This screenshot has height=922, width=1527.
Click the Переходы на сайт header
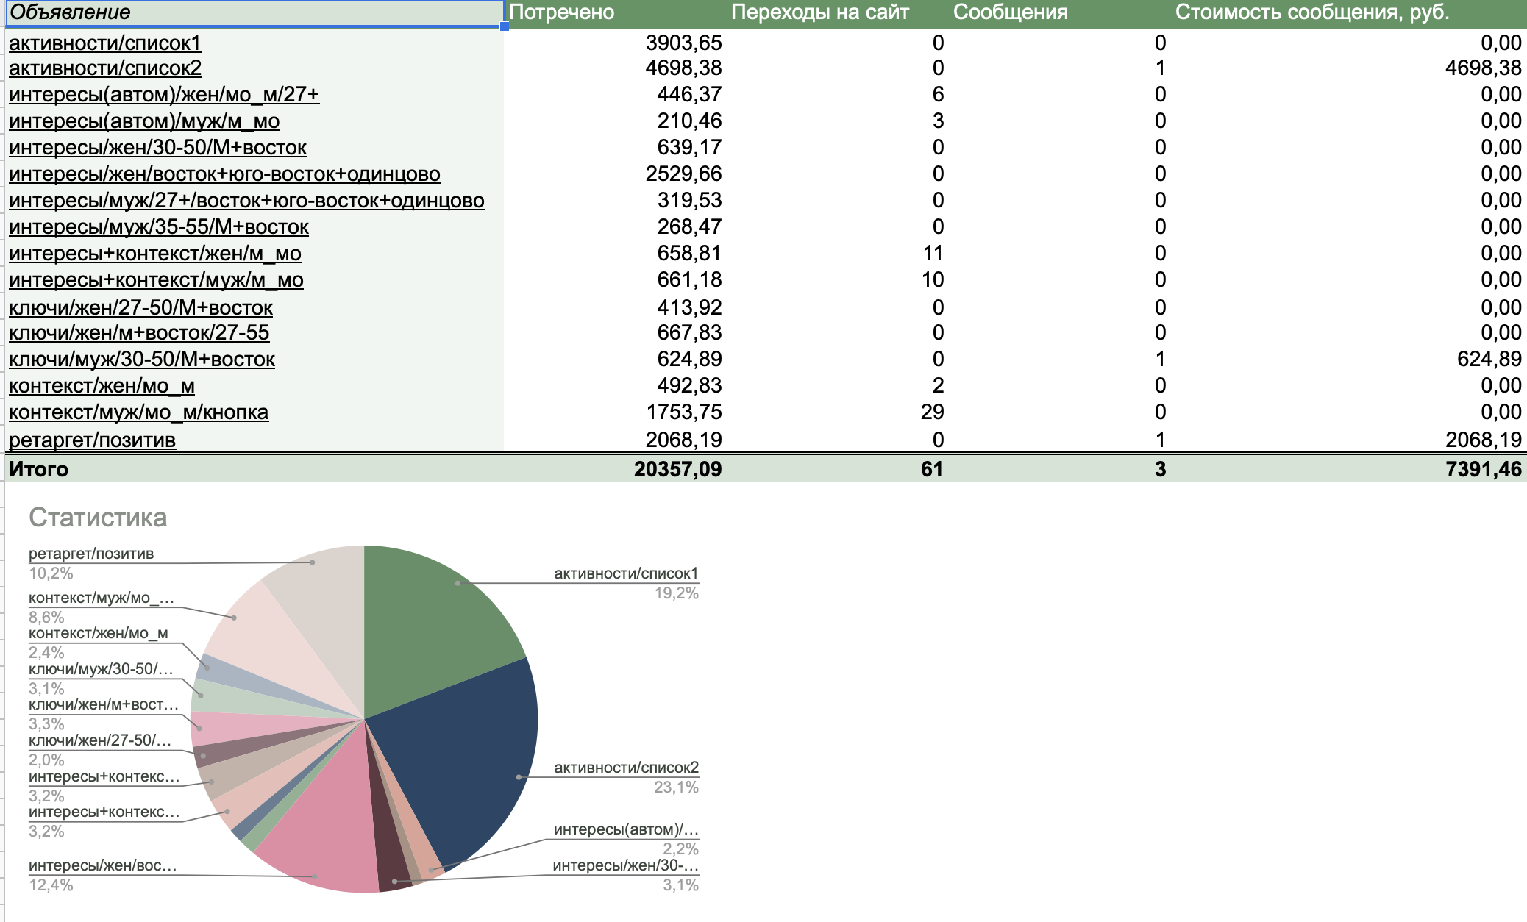click(x=819, y=12)
